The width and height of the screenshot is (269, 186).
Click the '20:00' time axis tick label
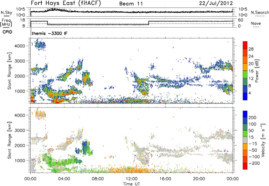pos(199,179)
